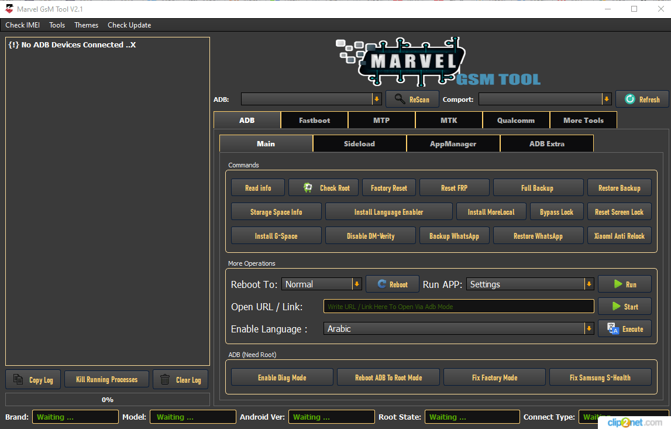This screenshot has height=429, width=671.
Task: Click the Bypass Lock button
Action: 556,211
